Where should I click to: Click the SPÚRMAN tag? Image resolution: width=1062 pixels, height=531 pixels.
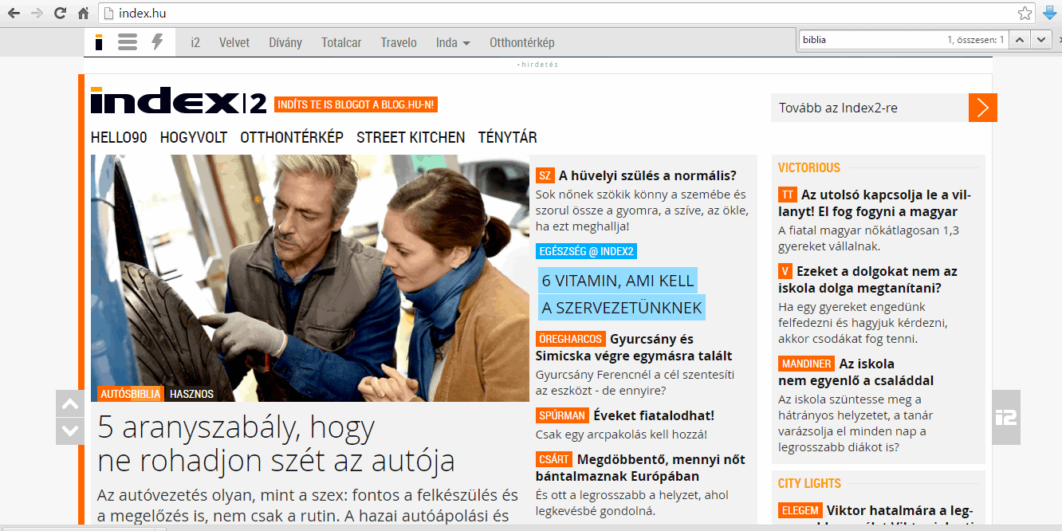pos(562,415)
